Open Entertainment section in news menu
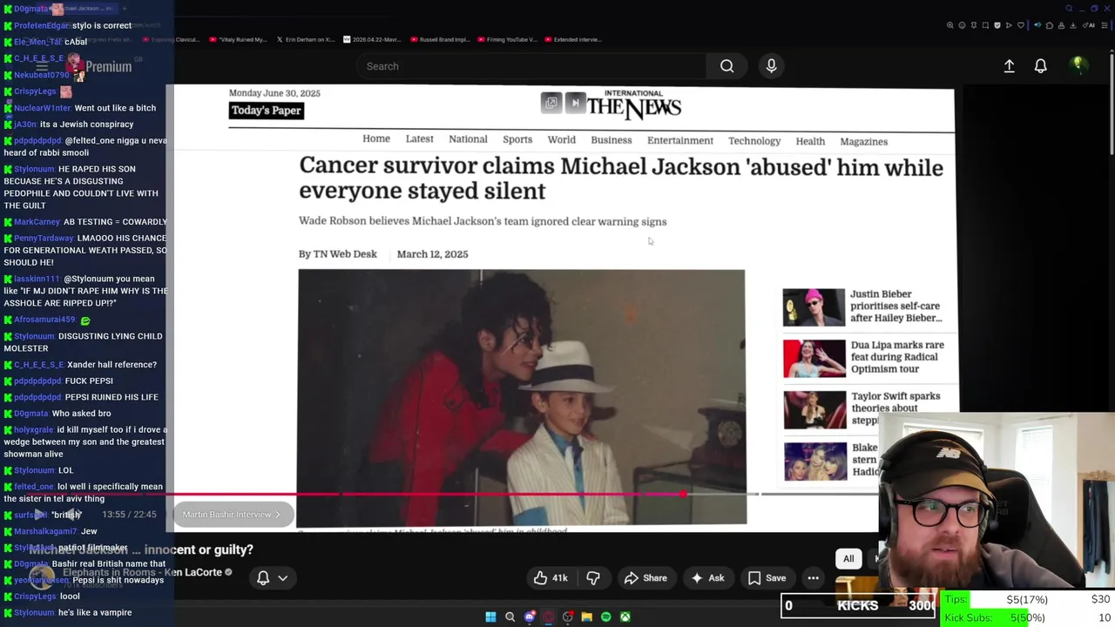Screen dimensions: 1115x627 [x=680, y=140]
